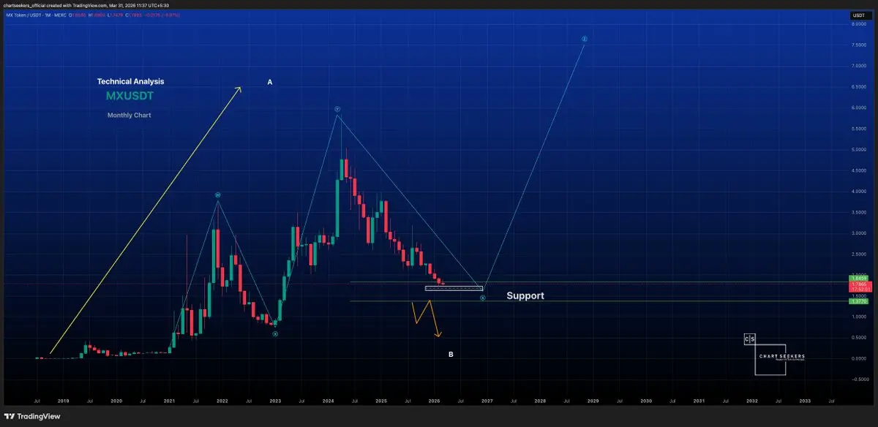Click the 2021 label on time axis
This screenshot has height=427, width=878.
169,401
